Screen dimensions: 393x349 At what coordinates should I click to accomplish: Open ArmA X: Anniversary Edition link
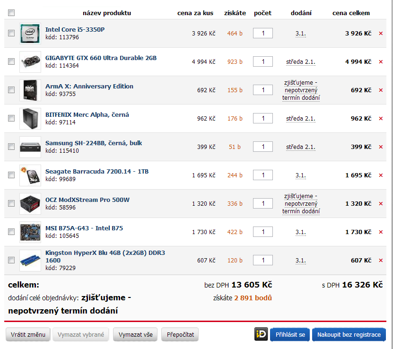tap(89, 86)
